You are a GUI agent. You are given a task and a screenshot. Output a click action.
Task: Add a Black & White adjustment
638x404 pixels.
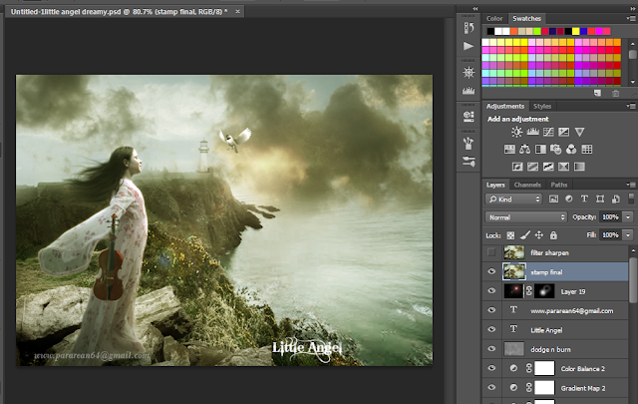540,149
